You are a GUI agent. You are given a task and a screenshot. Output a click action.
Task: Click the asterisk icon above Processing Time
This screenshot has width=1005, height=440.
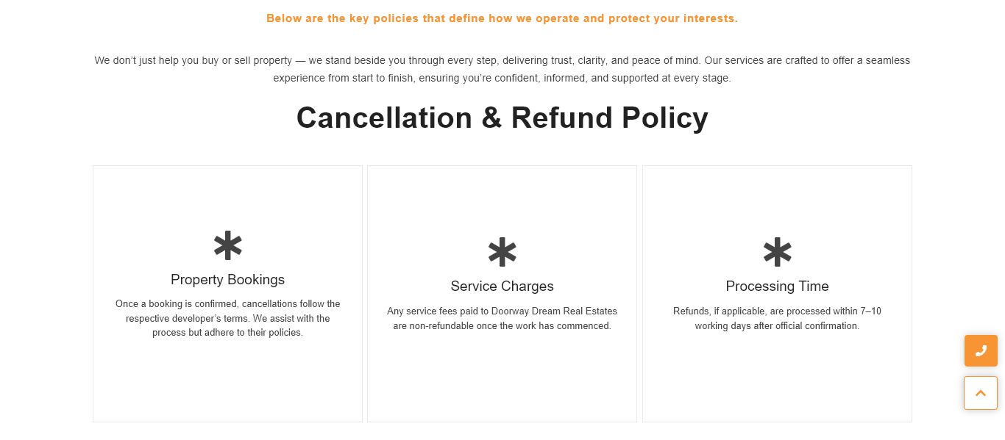tap(777, 253)
